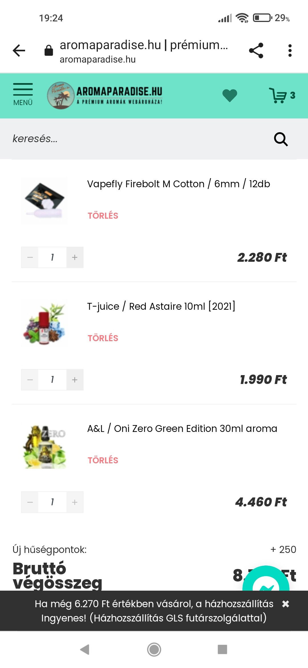The height and width of the screenshot is (668, 308).
Task: Click the keresés search input field
Action: [x=137, y=139]
